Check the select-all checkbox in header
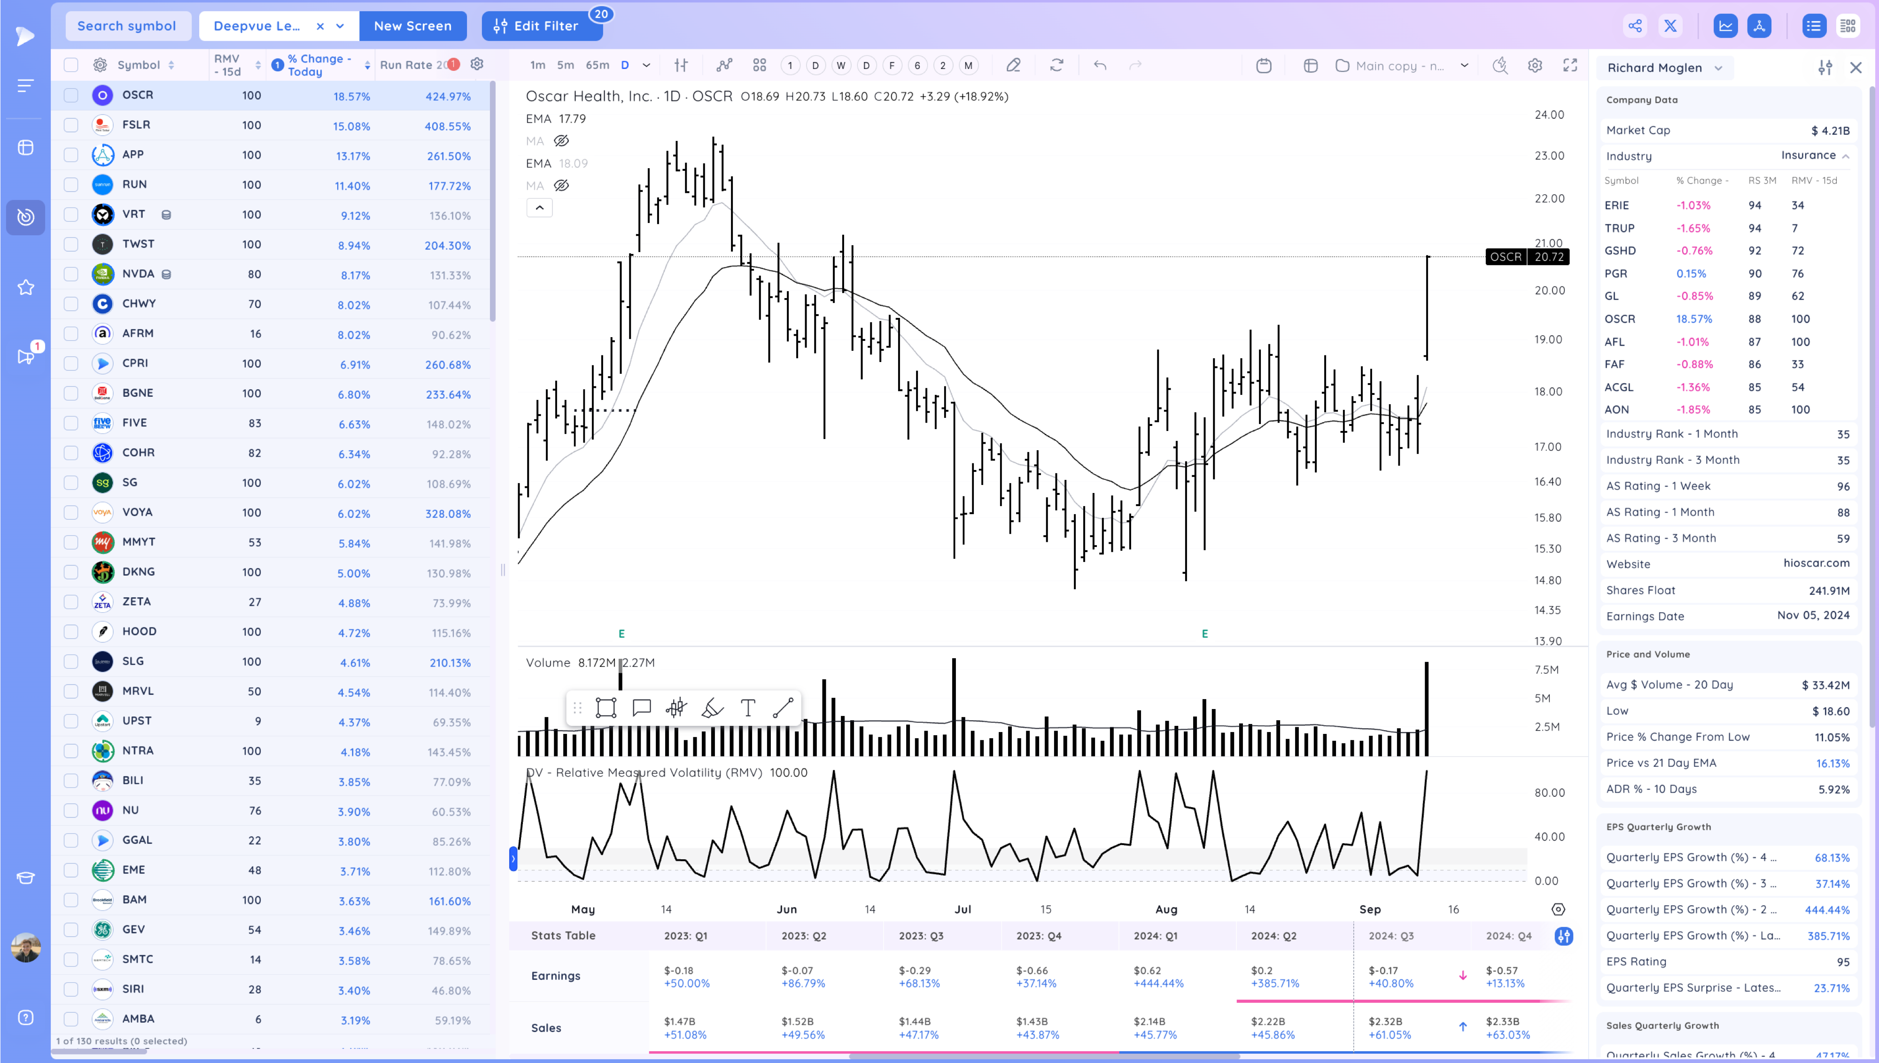Image resolution: width=1879 pixels, height=1063 pixels. pos(71,65)
